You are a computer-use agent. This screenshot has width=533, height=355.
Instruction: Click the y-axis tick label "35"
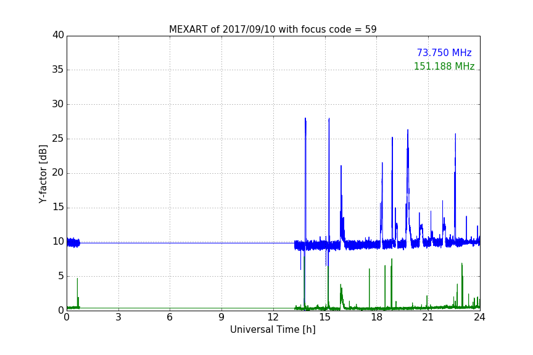click(58, 70)
